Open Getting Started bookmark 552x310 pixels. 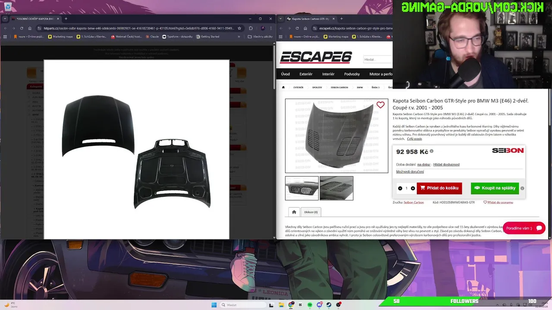pos(207,37)
